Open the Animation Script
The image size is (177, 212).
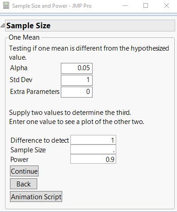click(x=36, y=196)
